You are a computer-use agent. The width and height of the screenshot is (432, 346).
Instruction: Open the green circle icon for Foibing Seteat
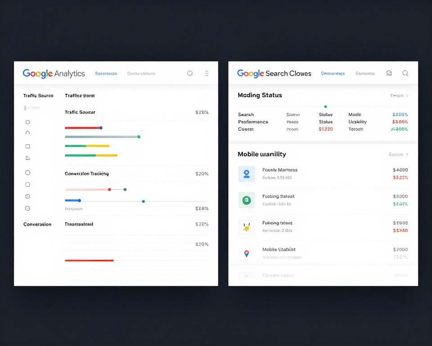pyautogui.click(x=247, y=200)
